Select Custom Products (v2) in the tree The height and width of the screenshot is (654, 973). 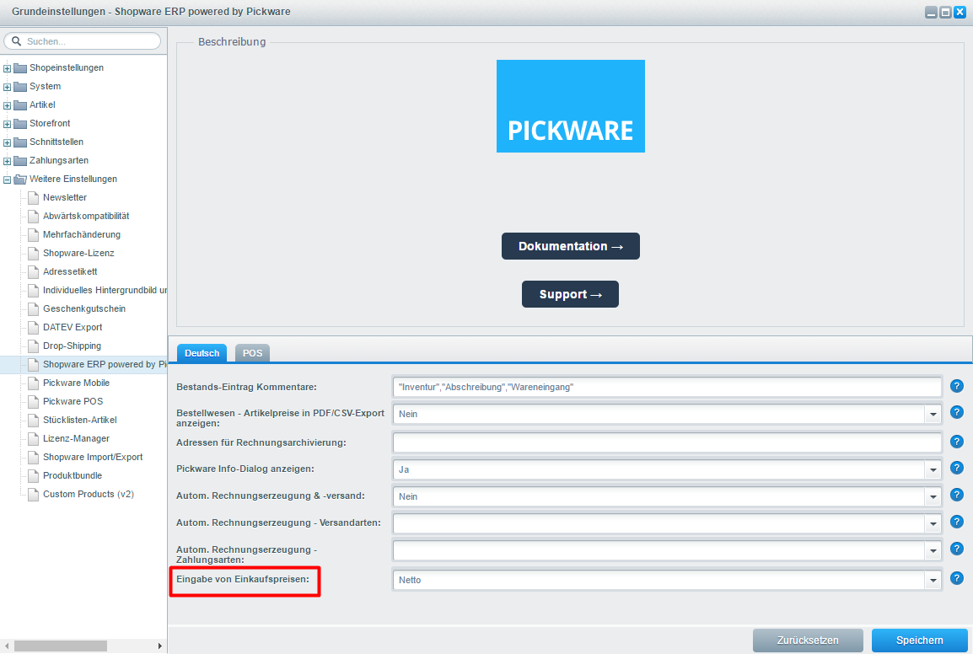click(x=89, y=494)
